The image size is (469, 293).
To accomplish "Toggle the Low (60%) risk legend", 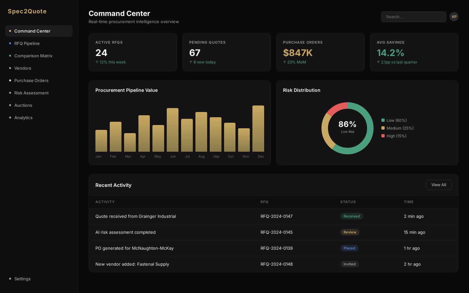I will click(x=394, y=120).
